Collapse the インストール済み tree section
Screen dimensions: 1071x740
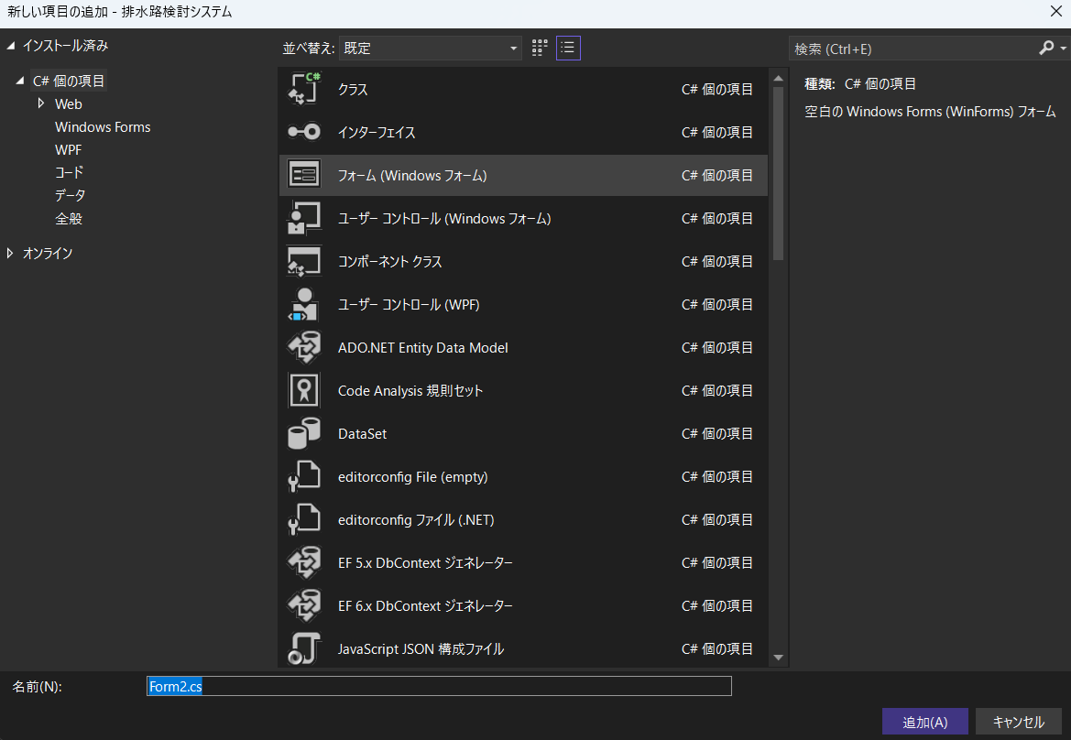coord(10,45)
